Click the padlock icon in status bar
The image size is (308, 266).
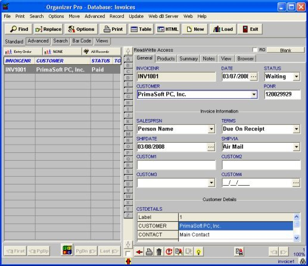pyautogui.click(x=303, y=261)
